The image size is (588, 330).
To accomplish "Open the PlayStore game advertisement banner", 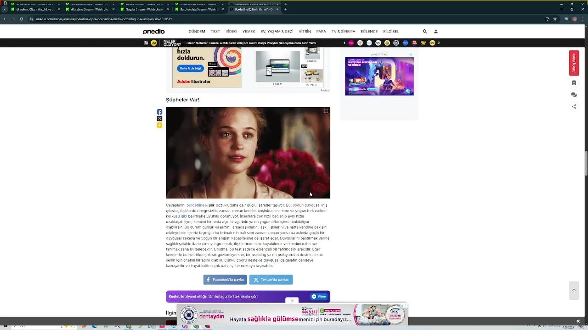I will pos(379,77).
